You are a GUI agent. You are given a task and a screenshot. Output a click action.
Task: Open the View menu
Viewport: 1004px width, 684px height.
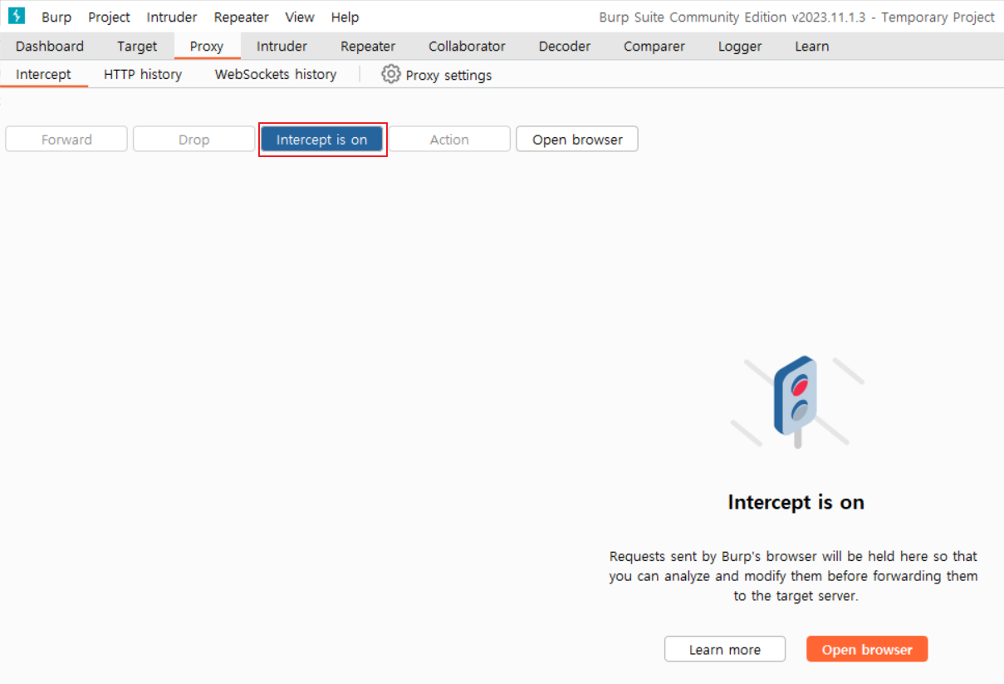coord(300,17)
